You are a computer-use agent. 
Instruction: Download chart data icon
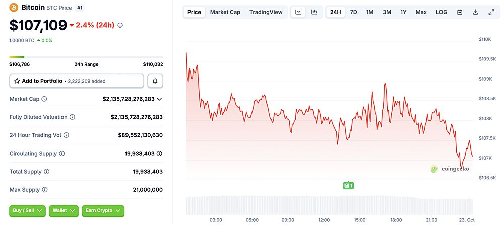(x=475, y=12)
